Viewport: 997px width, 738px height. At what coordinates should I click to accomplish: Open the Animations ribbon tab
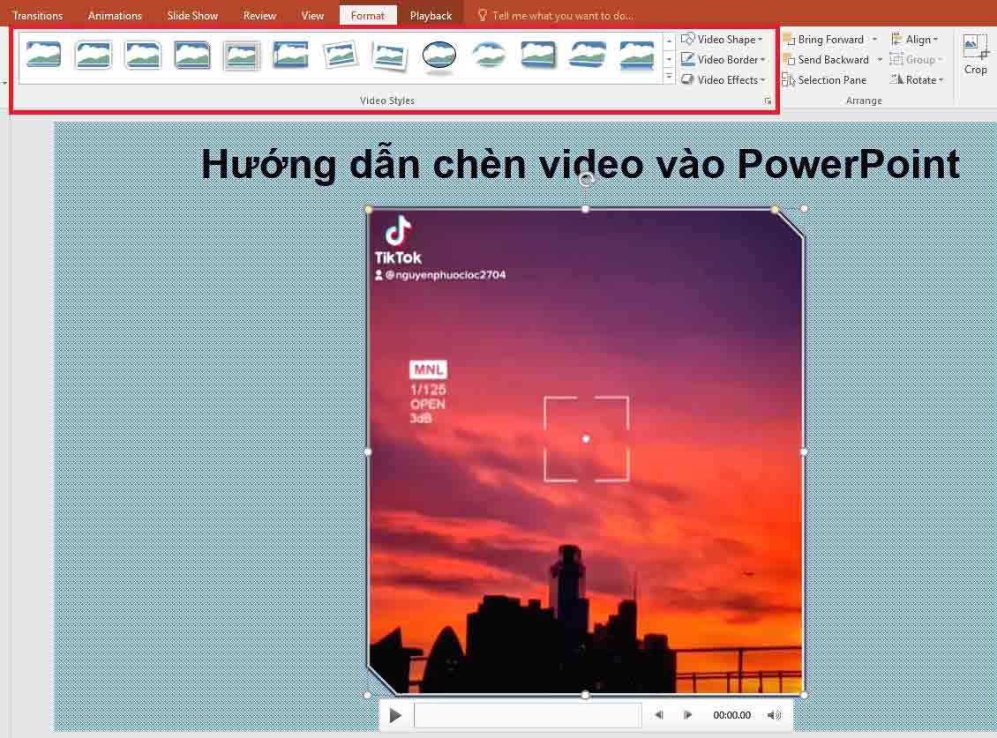point(115,15)
